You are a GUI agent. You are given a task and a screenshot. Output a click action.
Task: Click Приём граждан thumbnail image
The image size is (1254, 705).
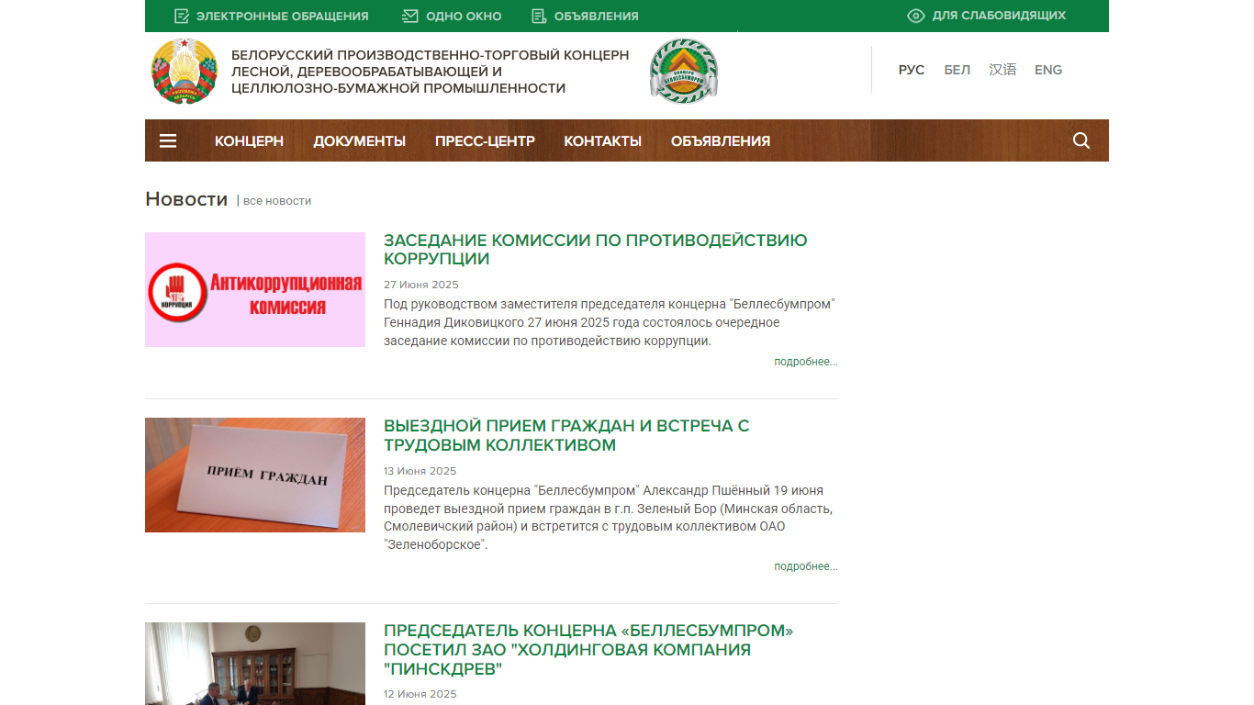click(x=255, y=475)
